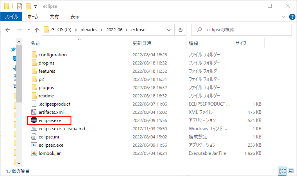Click the eclipse.ini settings file icon
Screen dimensions: 297x176
click(x=34, y=137)
